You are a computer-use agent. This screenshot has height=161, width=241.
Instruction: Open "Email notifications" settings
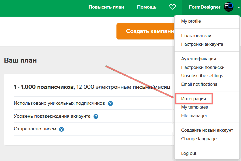(x=199, y=84)
